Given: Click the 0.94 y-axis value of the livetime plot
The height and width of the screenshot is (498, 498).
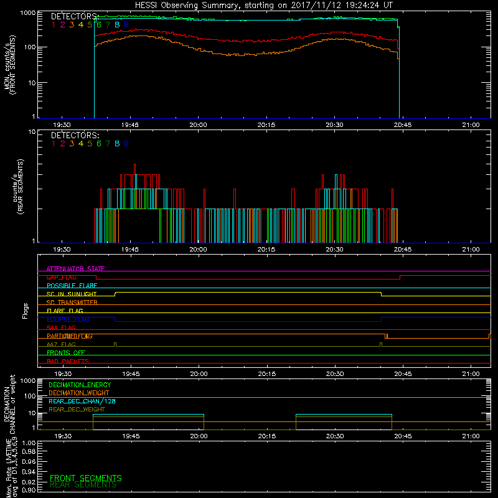Looking at the screenshot, I should [x=29, y=471].
